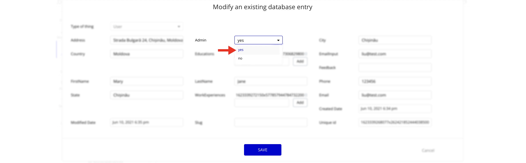Click into the FirstName field
The image size is (526, 163).
point(147,81)
